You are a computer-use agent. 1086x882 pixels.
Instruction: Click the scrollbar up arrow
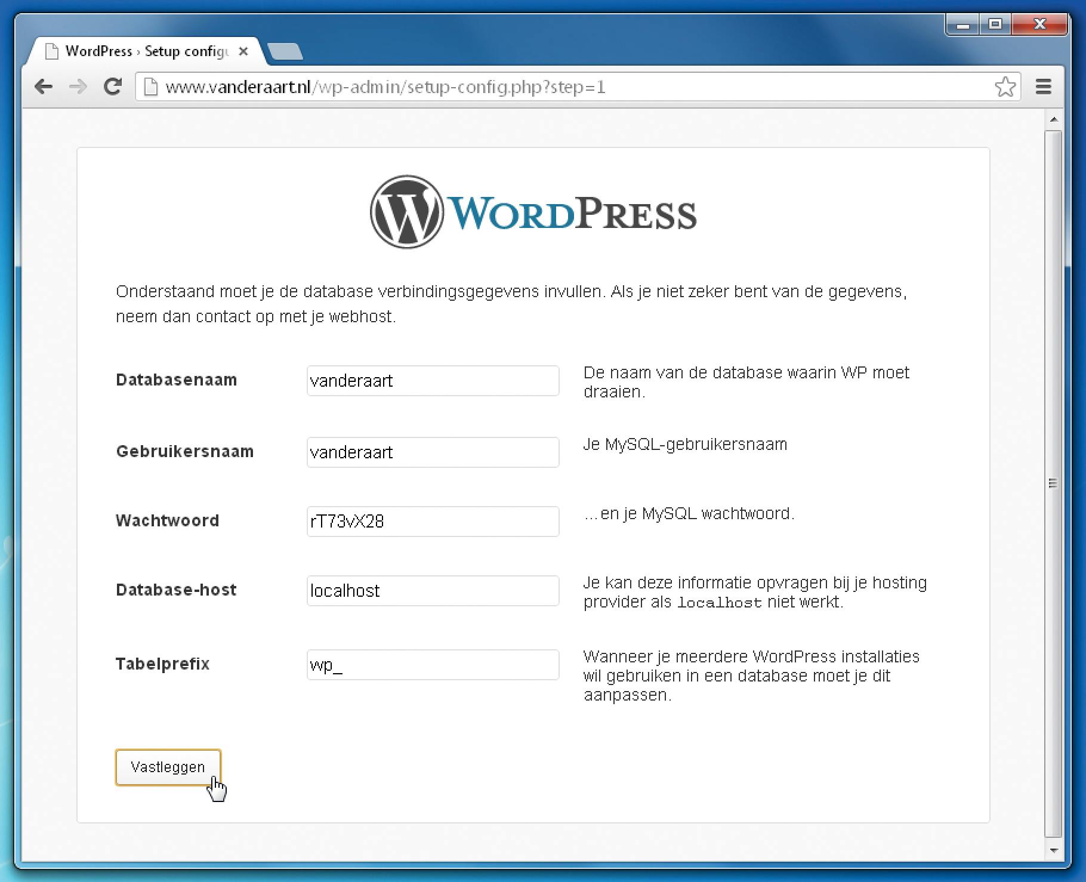(1054, 119)
